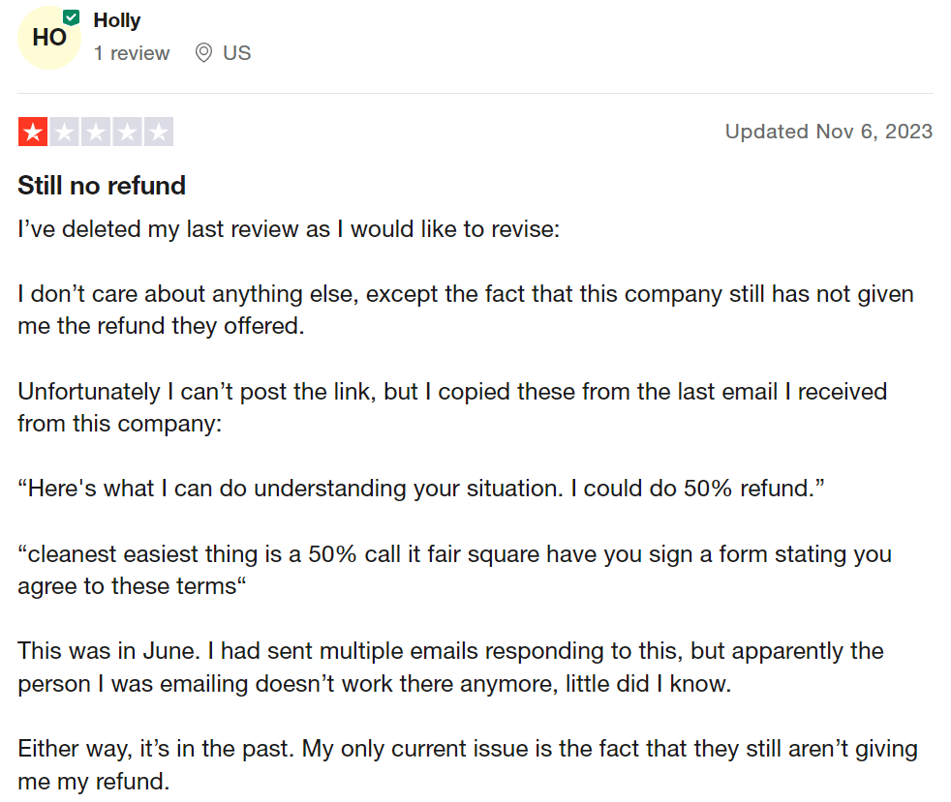Click the fifth grey rating star
Image resolution: width=951 pixels, height=802 pixels.
coord(159,132)
